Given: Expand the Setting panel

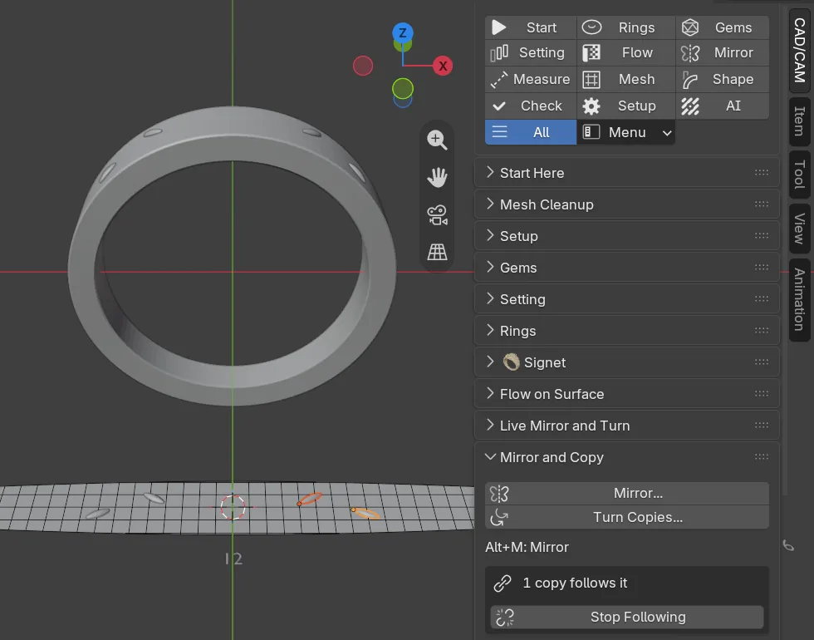Looking at the screenshot, I should [626, 299].
